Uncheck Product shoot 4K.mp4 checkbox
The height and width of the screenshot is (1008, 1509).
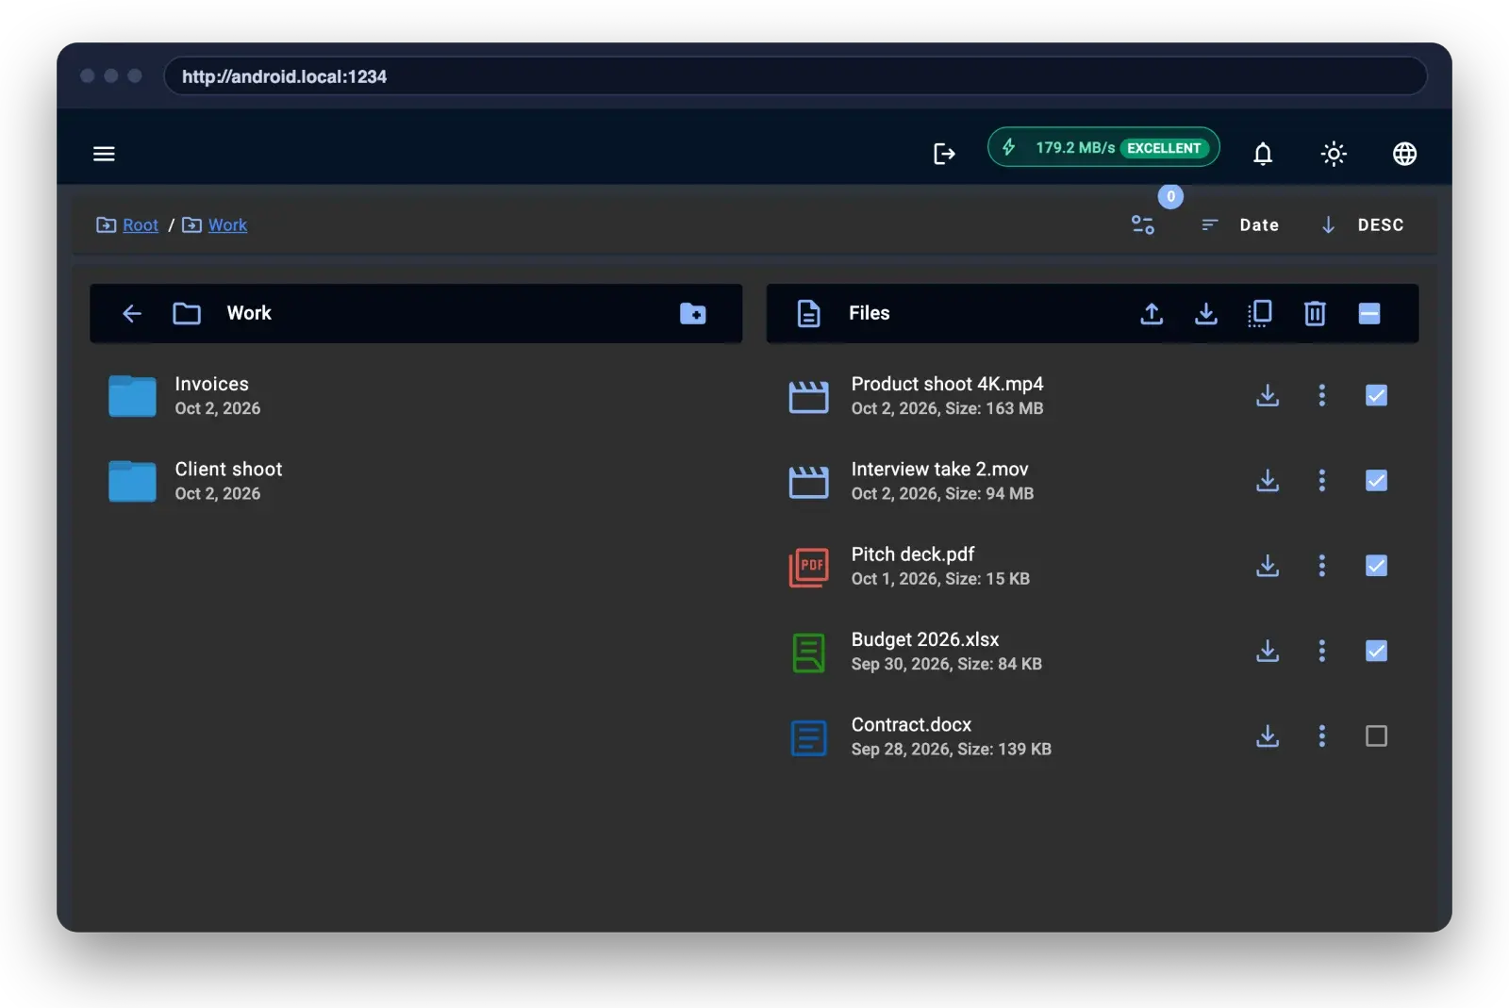click(1376, 395)
